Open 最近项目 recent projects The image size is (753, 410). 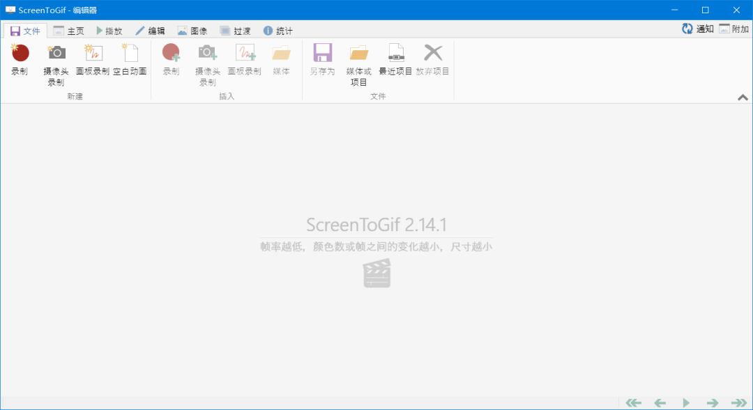(x=395, y=54)
